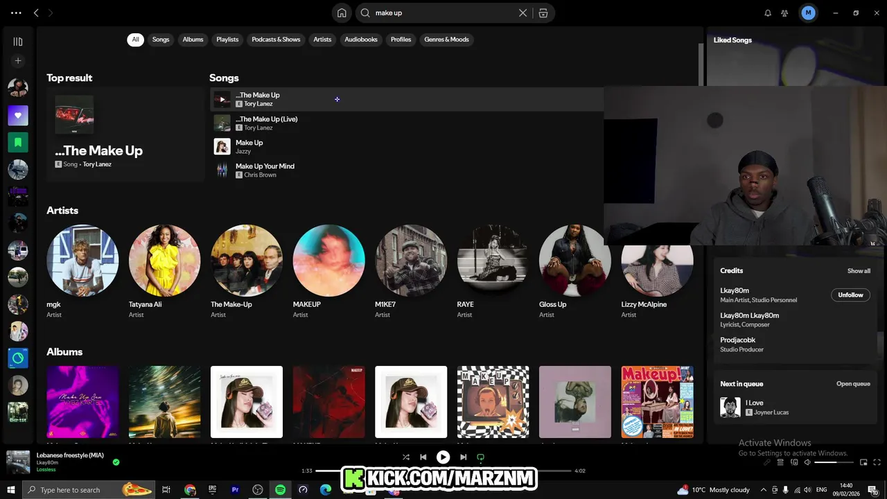Filter results by Podcasts & Shows
The height and width of the screenshot is (499, 887).
tap(276, 40)
